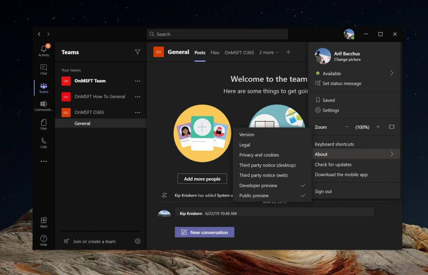Screen dimensions: 428x275
Task: Decrease zoom with the minus icon
Action: [346, 127]
